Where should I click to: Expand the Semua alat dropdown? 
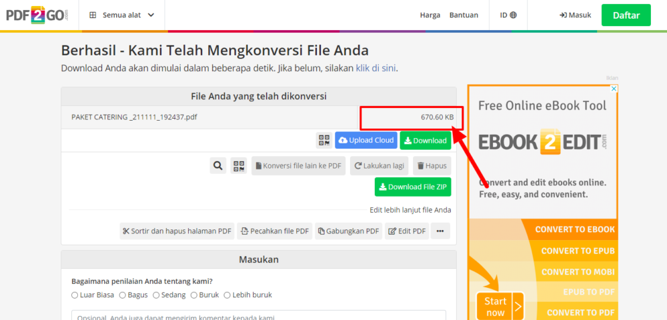coord(121,15)
